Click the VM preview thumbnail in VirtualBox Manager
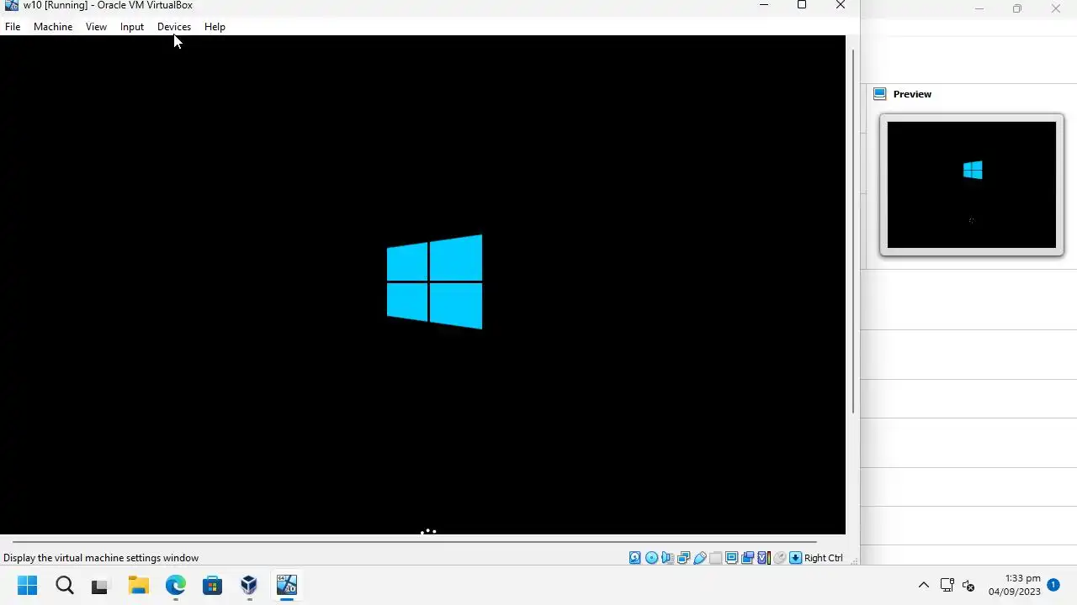The width and height of the screenshot is (1077, 605). pyautogui.click(x=972, y=185)
